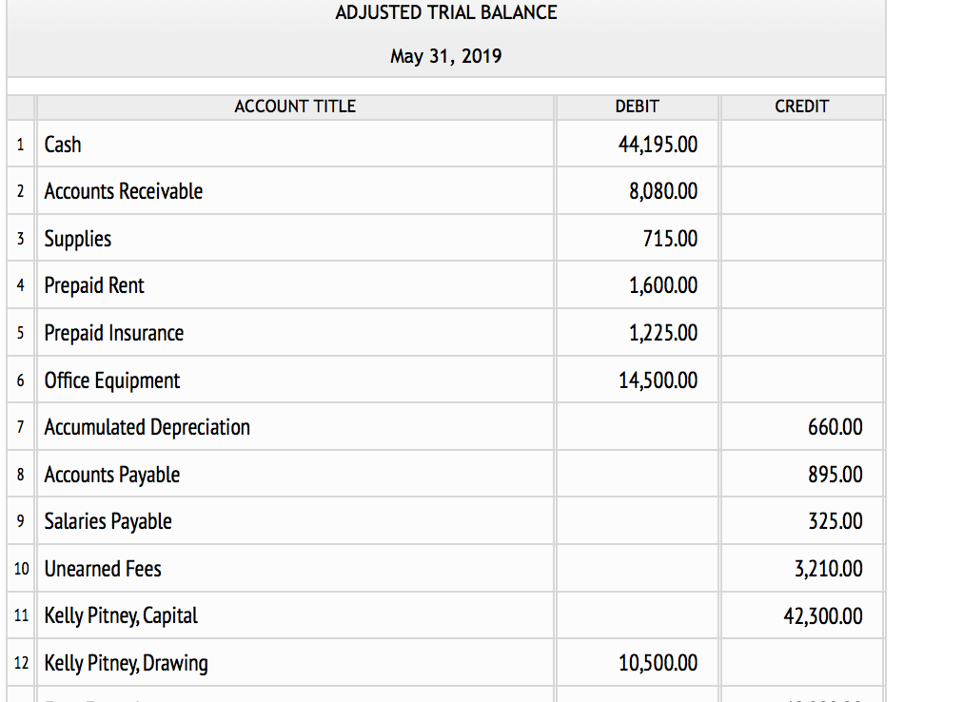Select the ACCOUNT TITLE column header
Viewport: 963px width, 702px height.
tap(295, 107)
